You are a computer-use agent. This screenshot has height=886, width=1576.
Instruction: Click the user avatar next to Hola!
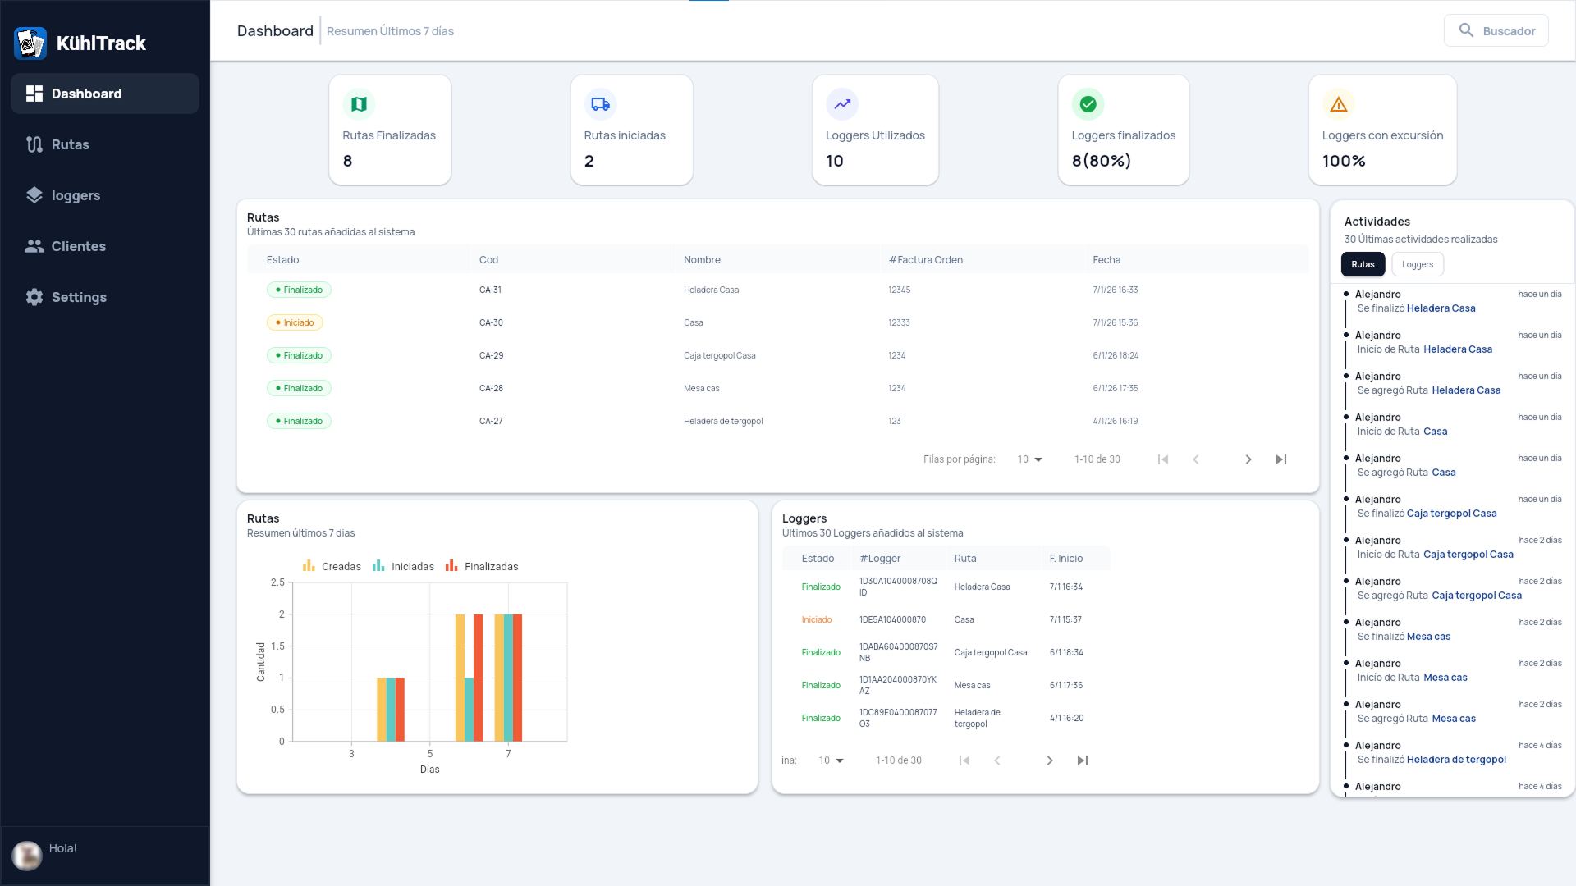click(x=27, y=856)
